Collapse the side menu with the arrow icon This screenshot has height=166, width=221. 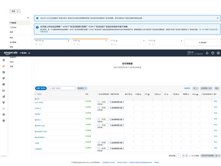pos(28,18)
